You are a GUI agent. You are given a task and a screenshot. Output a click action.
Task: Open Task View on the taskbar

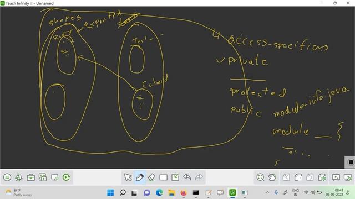[x=135, y=193]
